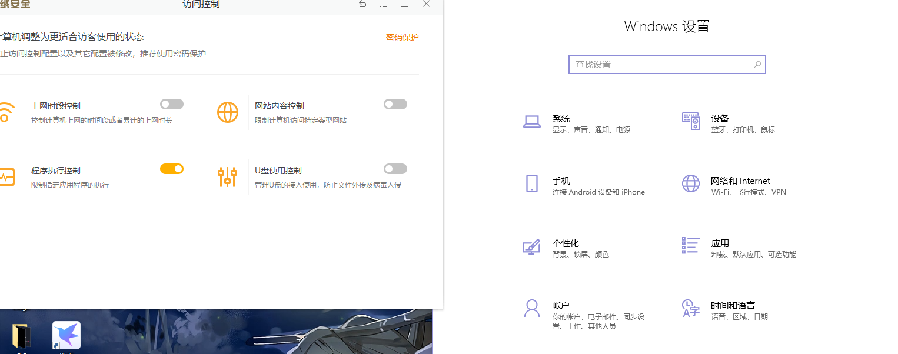
Task: Disable the 程序执行控制 switch
Action: tap(171, 169)
